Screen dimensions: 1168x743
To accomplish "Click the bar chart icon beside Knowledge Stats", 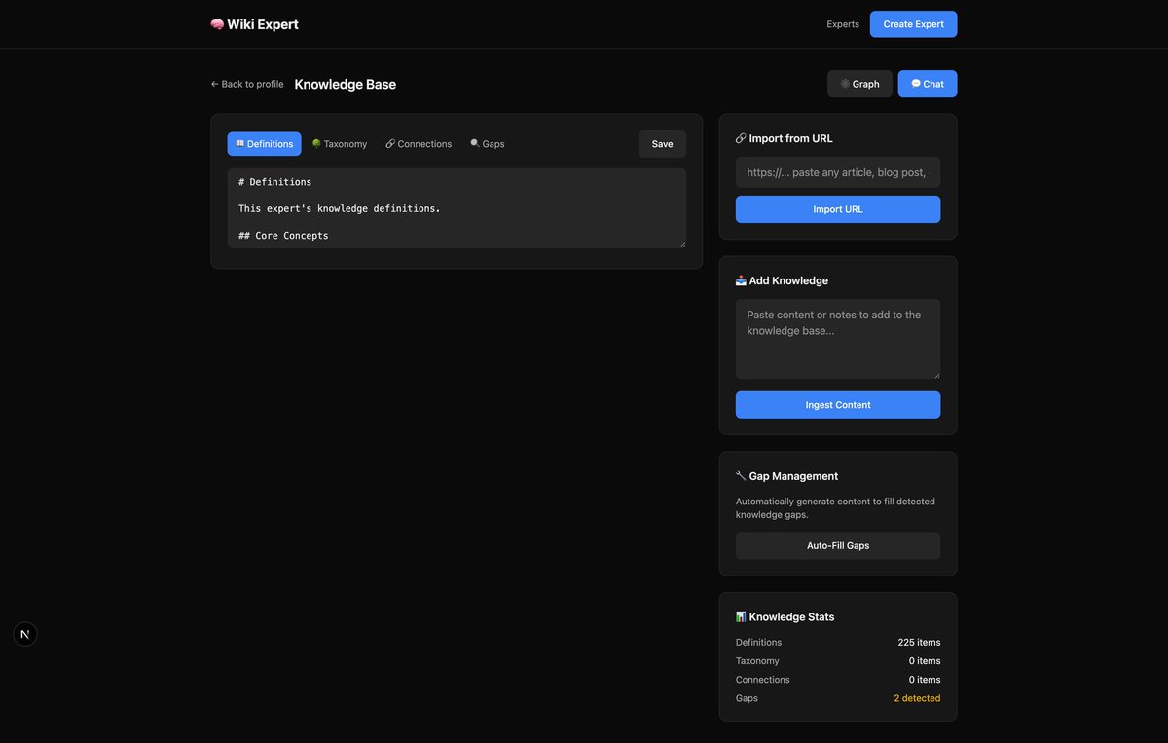I will point(741,616).
